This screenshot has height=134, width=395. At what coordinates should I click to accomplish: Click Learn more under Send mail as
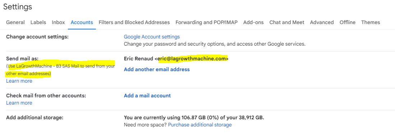19,81
